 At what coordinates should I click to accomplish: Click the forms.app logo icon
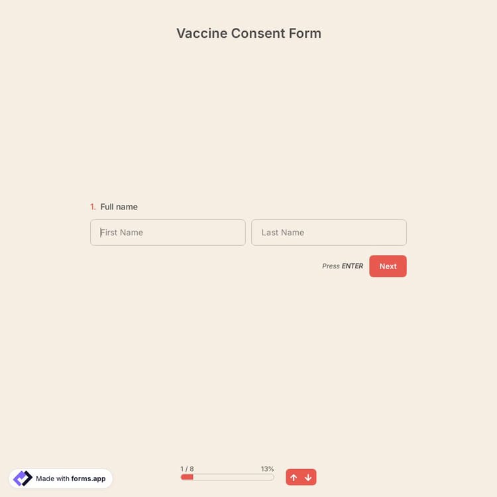(x=23, y=478)
